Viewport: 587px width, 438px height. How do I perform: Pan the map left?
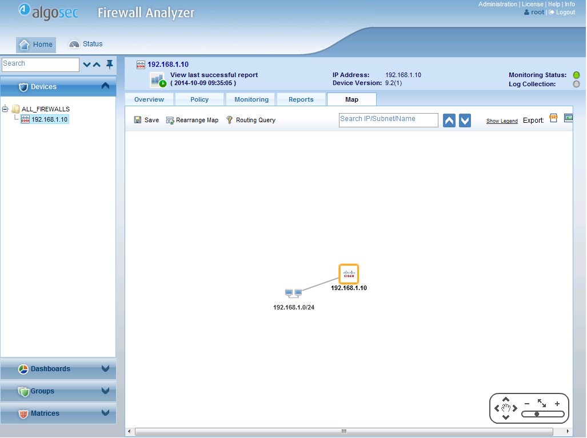click(x=496, y=408)
